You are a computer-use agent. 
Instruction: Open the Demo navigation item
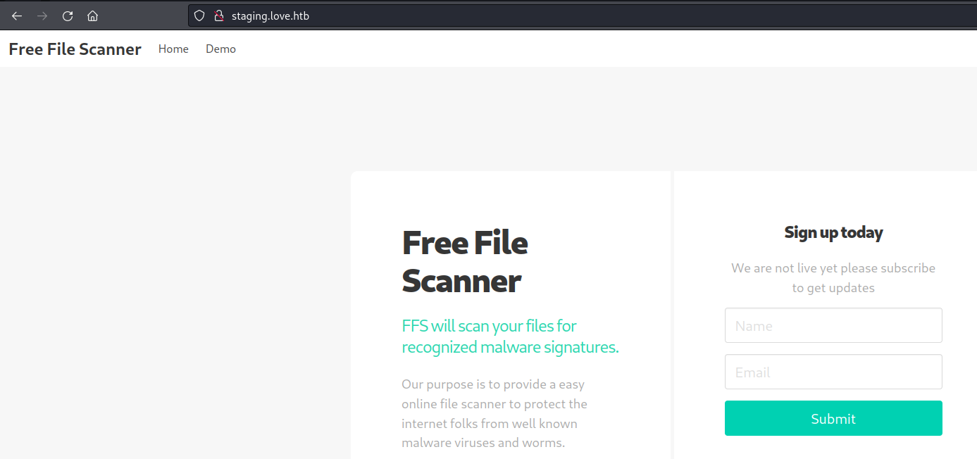point(220,49)
